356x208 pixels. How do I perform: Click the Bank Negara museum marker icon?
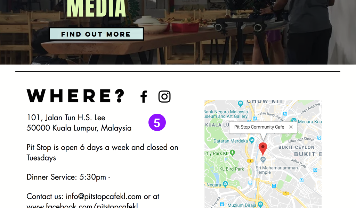pyautogui.click(x=241, y=104)
